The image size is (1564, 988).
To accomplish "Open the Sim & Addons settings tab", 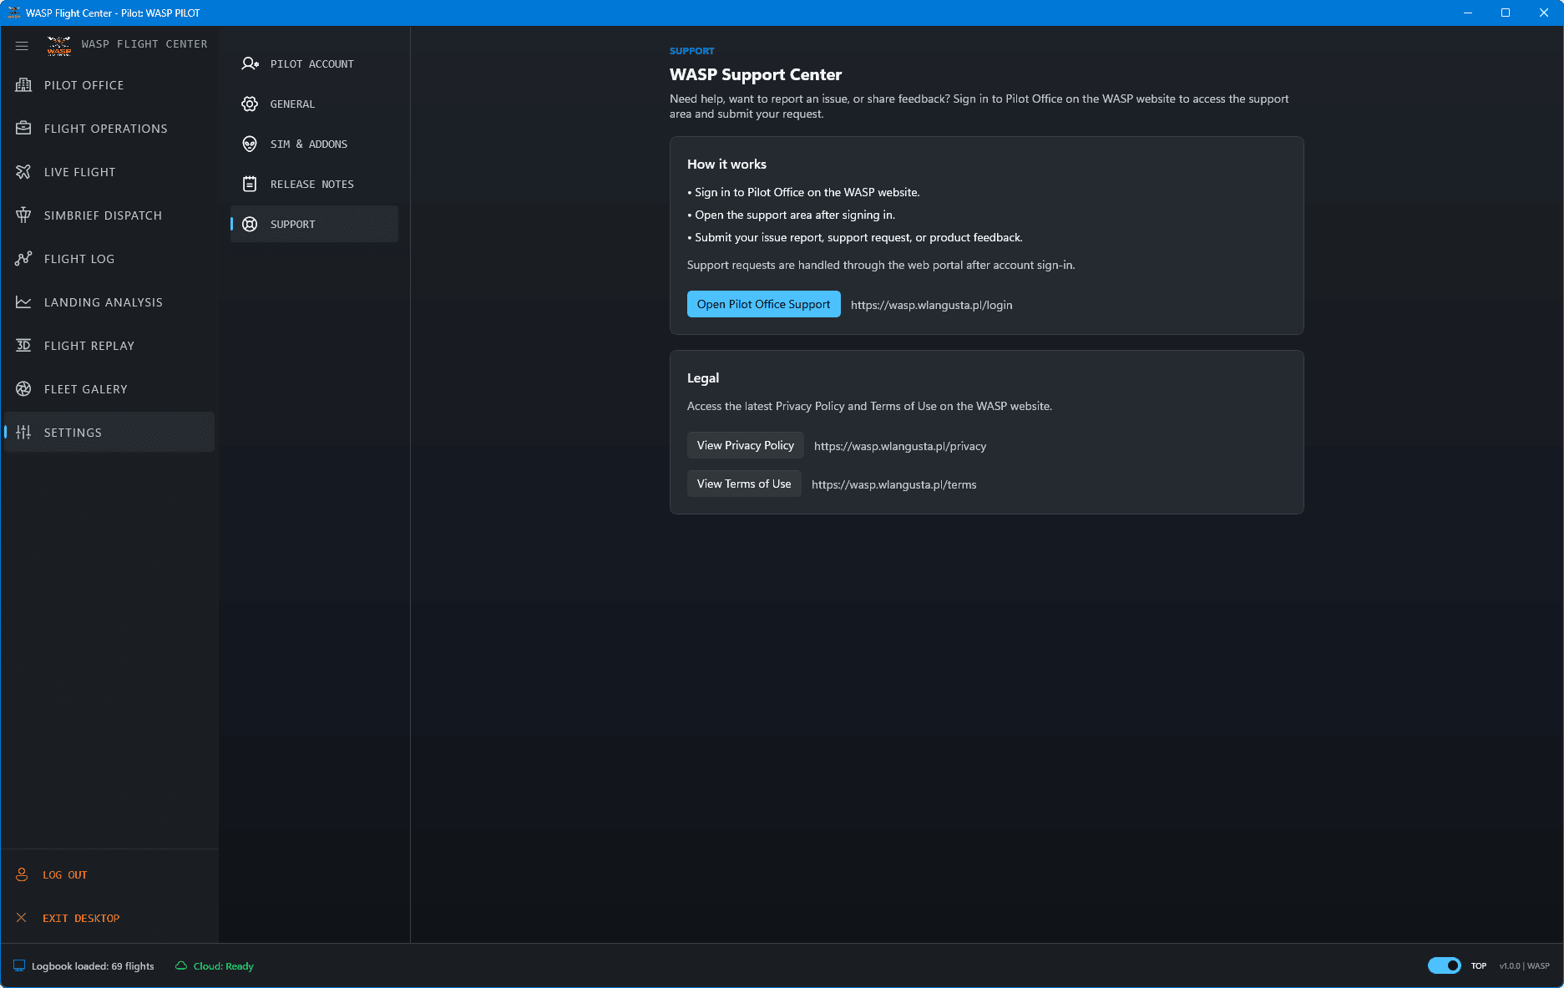I will (x=314, y=144).
